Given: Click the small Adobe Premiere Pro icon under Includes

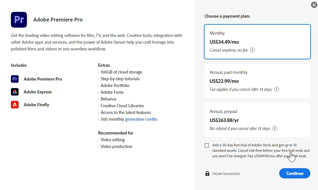Looking at the screenshot, I should pos(15,79).
